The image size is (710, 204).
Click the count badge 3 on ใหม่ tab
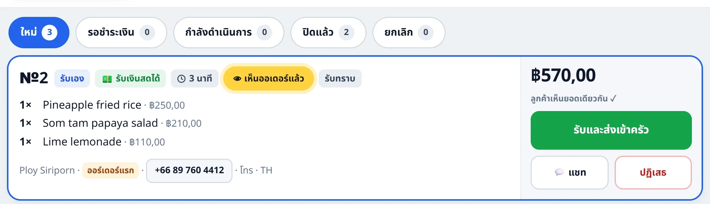[x=50, y=32]
